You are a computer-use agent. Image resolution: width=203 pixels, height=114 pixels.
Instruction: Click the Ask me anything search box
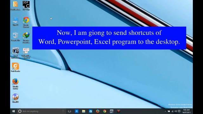coord(42,111)
